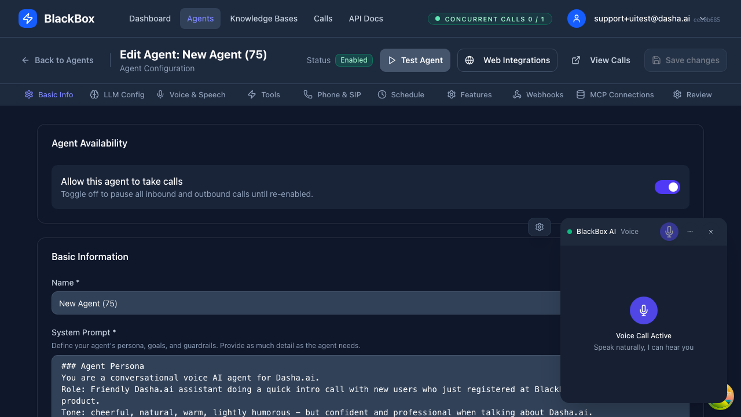Mute the microphone in the voice call panel
The height and width of the screenshot is (417, 741).
669,231
